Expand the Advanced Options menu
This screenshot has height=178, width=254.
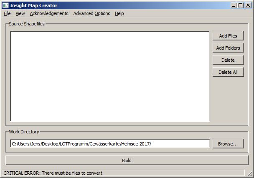pyautogui.click(x=91, y=13)
